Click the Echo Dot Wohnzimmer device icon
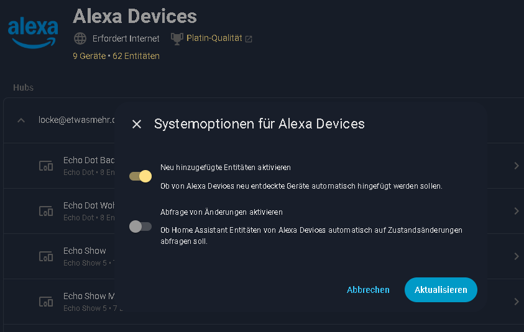The image size is (524, 332). pyautogui.click(x=46, y=211)
